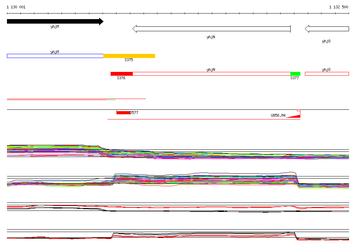Click the red-outlined yhjN segment box
356x248 pixels.
click(212, 74)
